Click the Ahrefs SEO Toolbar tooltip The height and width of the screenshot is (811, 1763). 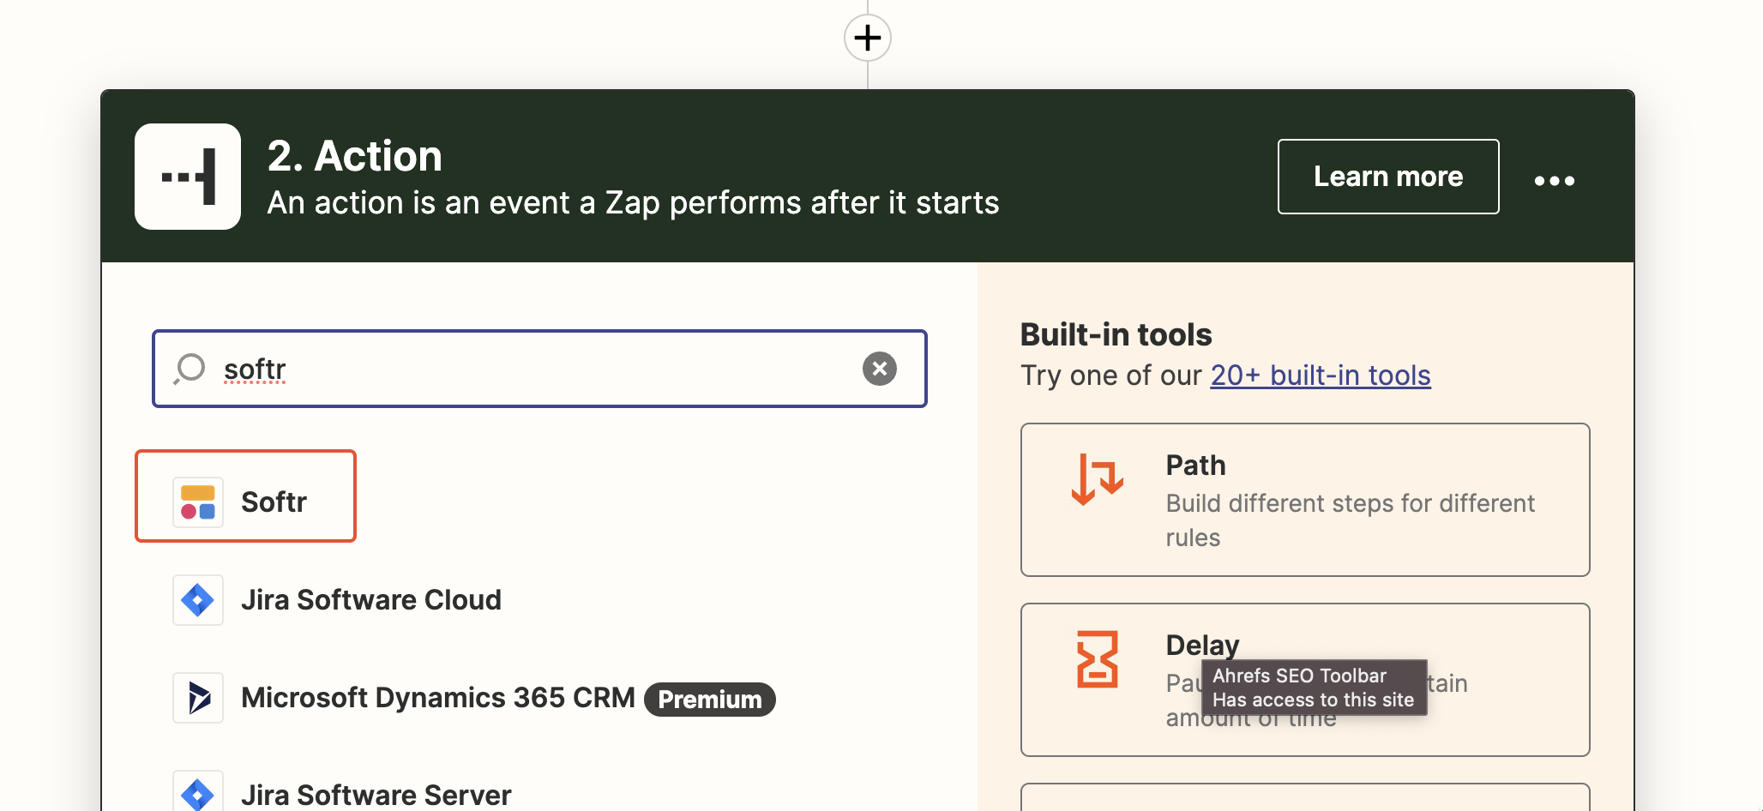point(1314,688)
